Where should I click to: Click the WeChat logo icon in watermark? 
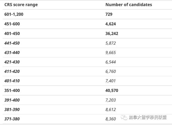tap(124, 117)
